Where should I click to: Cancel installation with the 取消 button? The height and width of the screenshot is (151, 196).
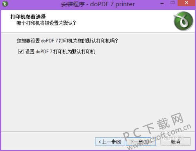click(175, 142)
